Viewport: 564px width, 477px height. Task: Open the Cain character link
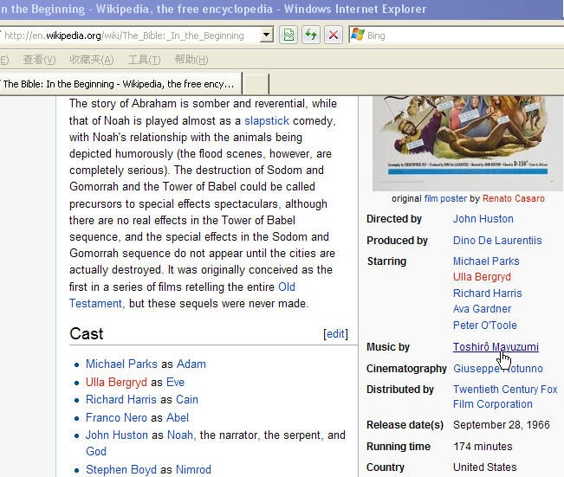[187, 400]
